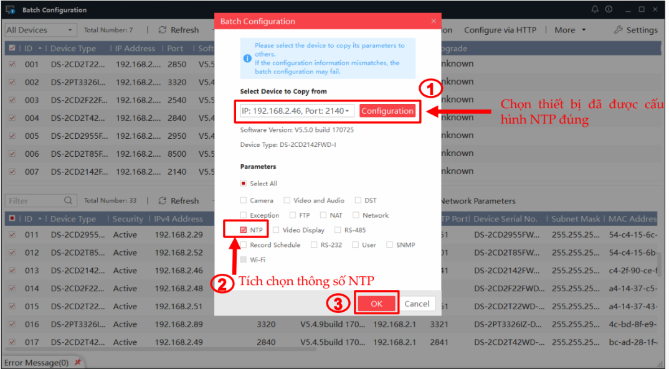Click the top device list Refresh icon
This screenshot has width=669, height=369.
[163, 30]
